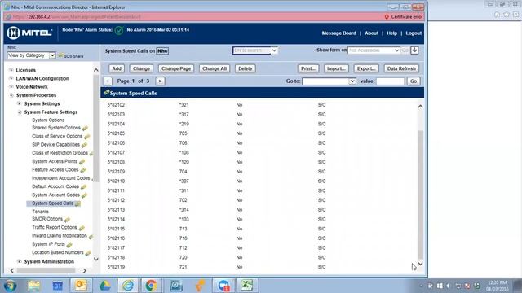Click the share icon next to System IP Ports
The image size is (522, 293).
69,244
